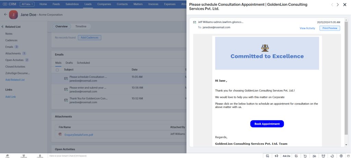Click the sticky note icon in bottom bar
Image resolution: width=351 pixels, height=158 pixels.
305,156
